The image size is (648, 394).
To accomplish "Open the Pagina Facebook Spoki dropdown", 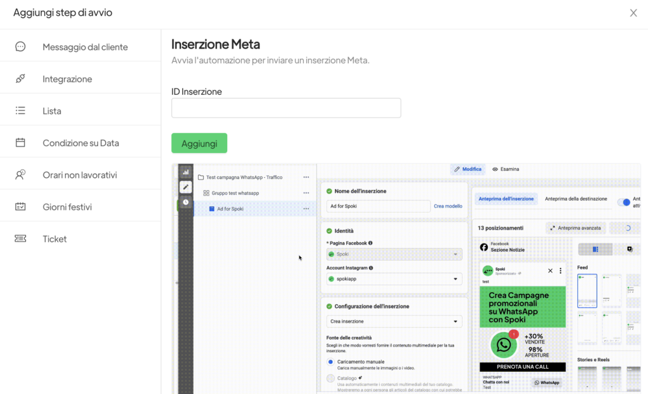I will pos(394,254).
